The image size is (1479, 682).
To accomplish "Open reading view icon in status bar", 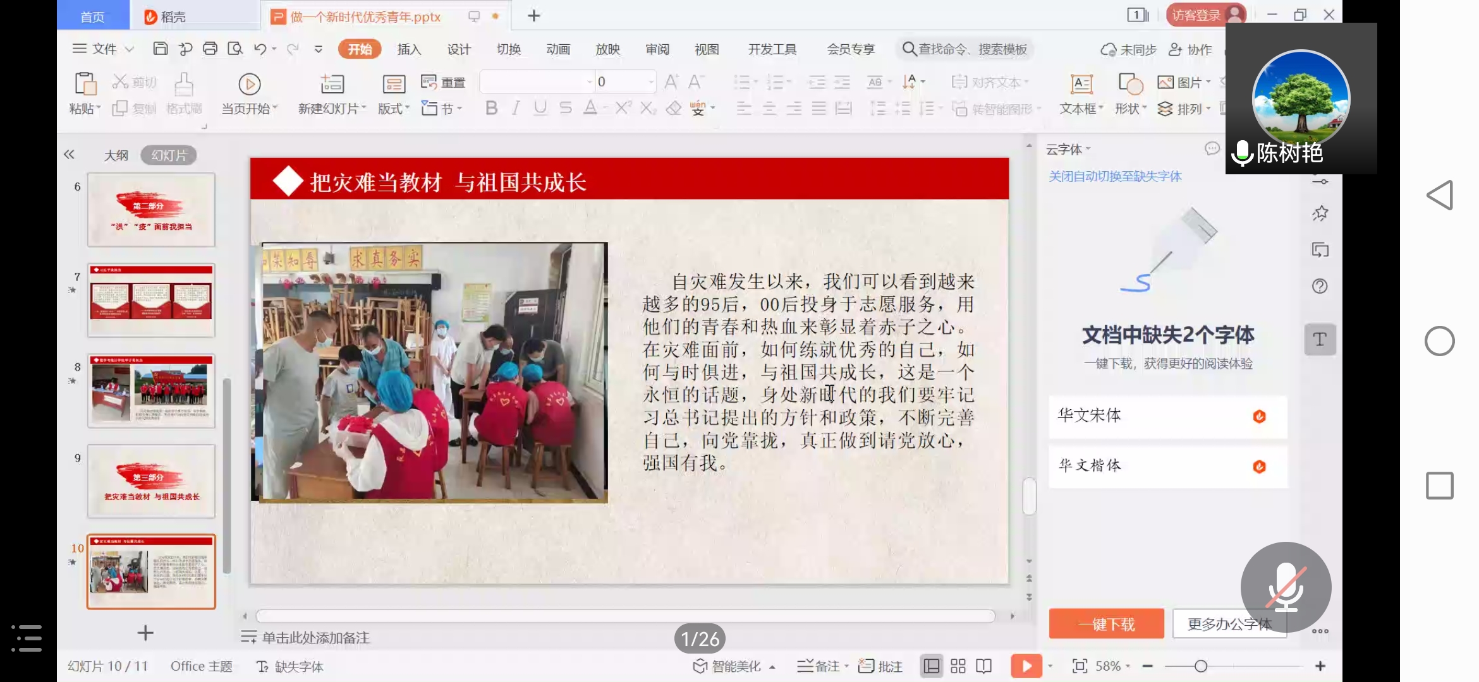I will 983,666.
